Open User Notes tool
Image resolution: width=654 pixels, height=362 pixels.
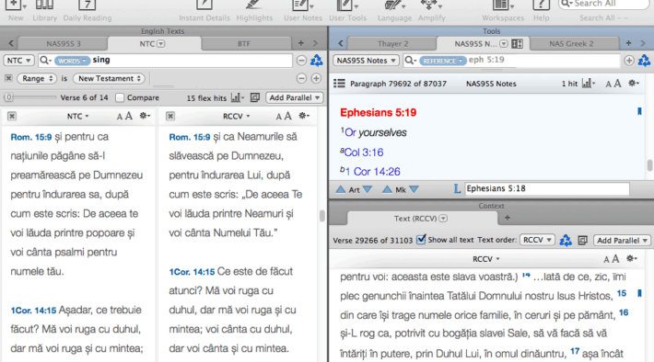pos(303,11)
